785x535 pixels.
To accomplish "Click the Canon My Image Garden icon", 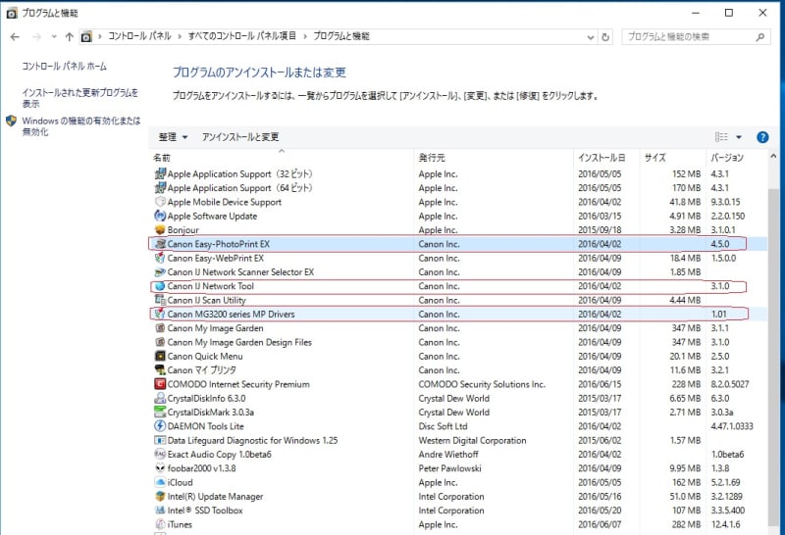I will pyautogui.click(x=160, y=327).
